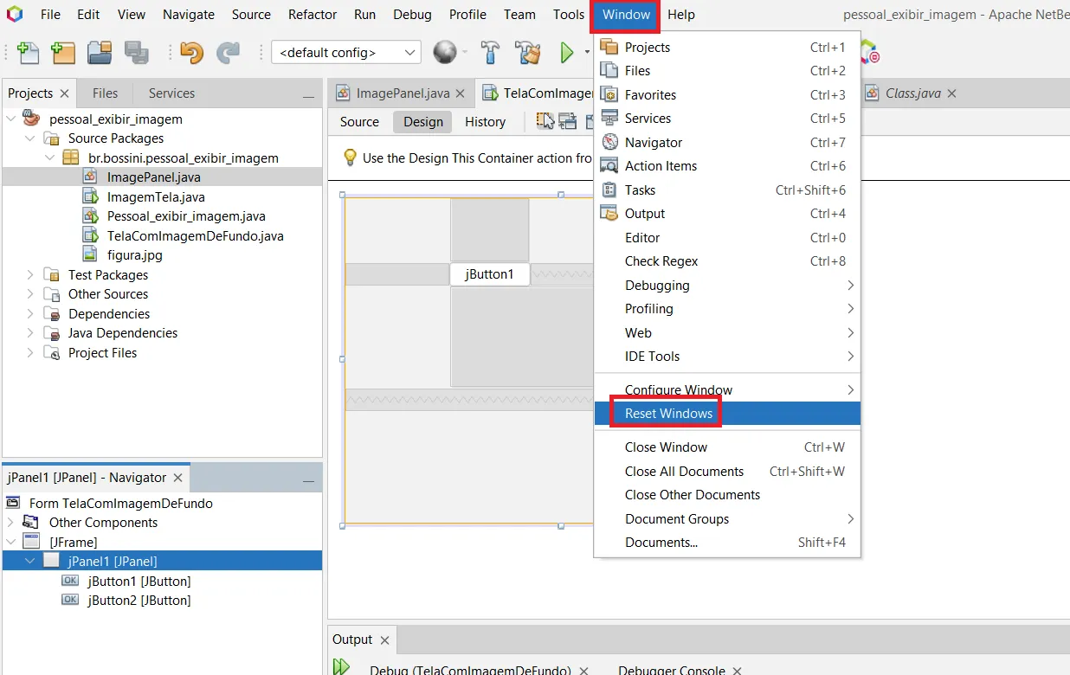Image resolution: width=1070 pixels, height=675 pixels.
Task: Collapse the Source Packages node
Action: [30, 138]
